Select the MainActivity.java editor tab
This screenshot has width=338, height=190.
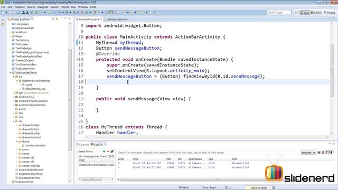89,19
